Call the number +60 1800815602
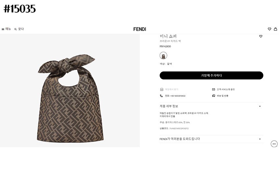 [x=175, y=96]
